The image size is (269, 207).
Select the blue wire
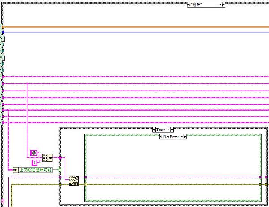[137, 32]
